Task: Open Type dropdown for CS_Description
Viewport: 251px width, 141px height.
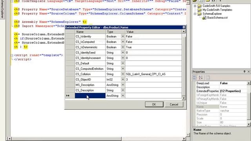Action: pos(123,90)
